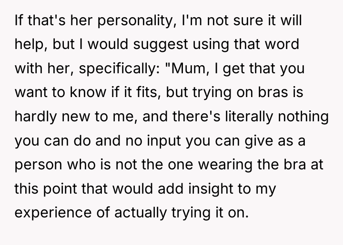Viewport: 343px width, 245px height.
Task: Click on the word "using"
Action: (x=211, y=45)
